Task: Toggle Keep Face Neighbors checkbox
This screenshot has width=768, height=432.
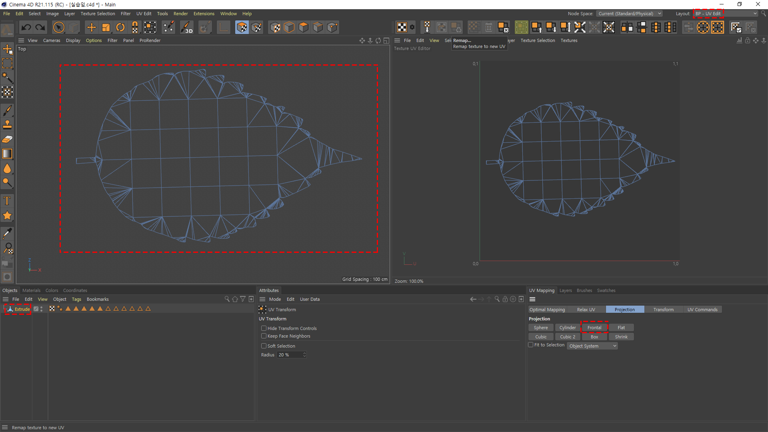Action: point(264,336)
